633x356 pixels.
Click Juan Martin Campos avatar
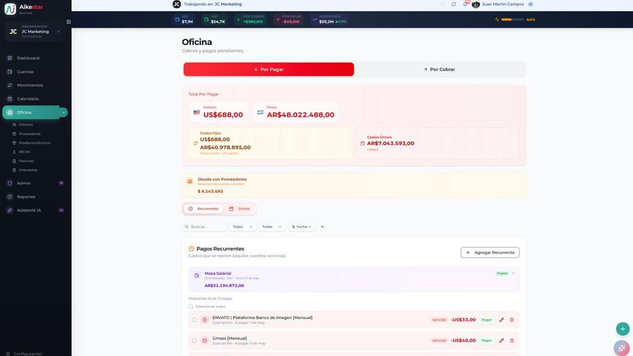pos(476,4)
